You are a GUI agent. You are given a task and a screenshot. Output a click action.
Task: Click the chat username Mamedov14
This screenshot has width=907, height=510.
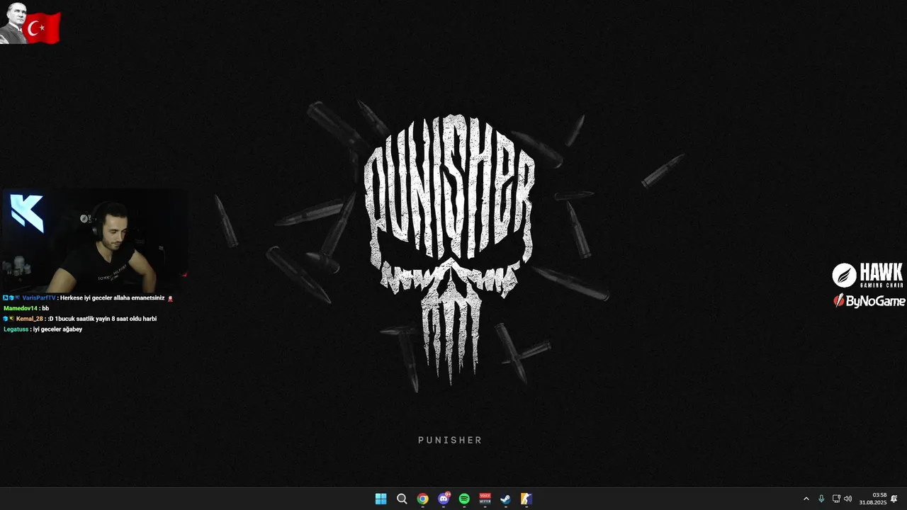(x=20, y=308)
